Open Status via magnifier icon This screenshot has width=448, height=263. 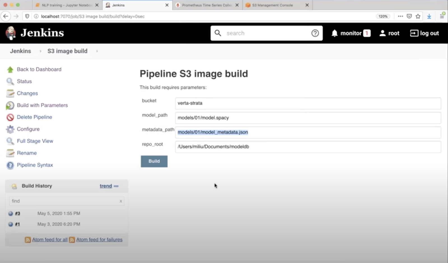click(x=10, y=81)
